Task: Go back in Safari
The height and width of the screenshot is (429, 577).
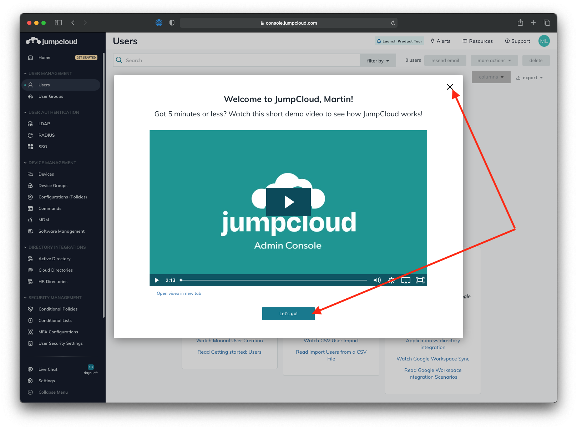Action: tap(73, 23)
